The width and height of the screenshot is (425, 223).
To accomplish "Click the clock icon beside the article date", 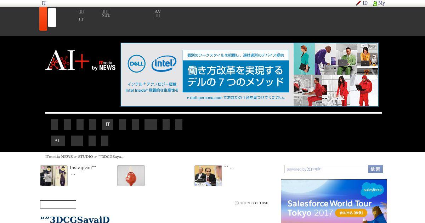I will tap(237, 203).
